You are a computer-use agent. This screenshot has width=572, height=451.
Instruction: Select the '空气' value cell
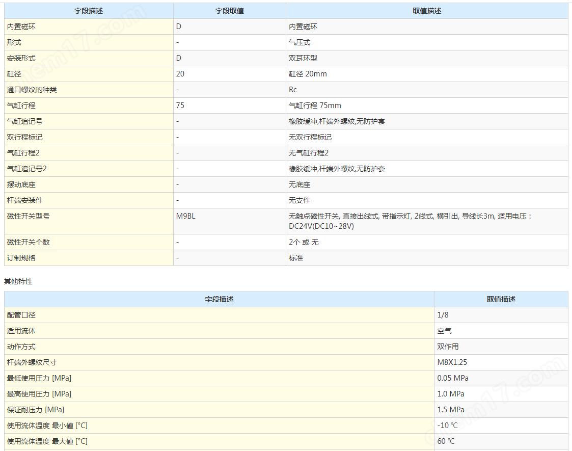pyautogui.click(x=501, y=331)
